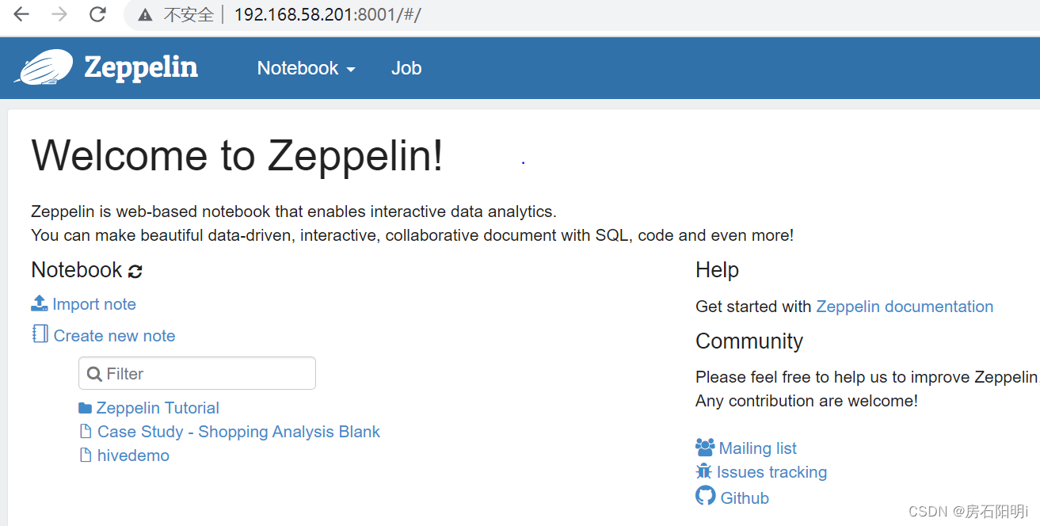Click the magnifier icon in Filter box
Viewport: 1040px width, 526px height.
95,372
